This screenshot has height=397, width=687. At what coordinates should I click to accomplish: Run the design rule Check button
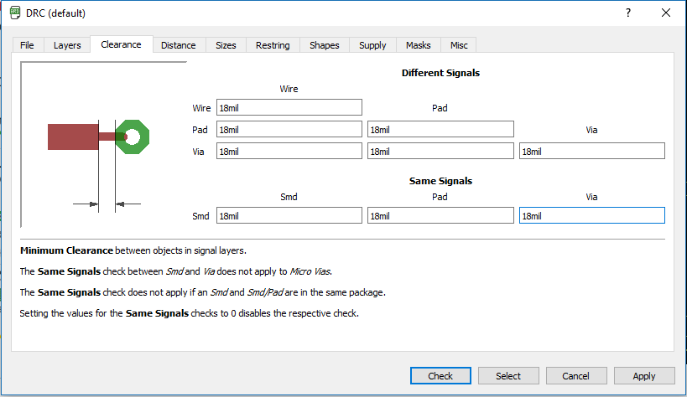(x=440, y=376)
